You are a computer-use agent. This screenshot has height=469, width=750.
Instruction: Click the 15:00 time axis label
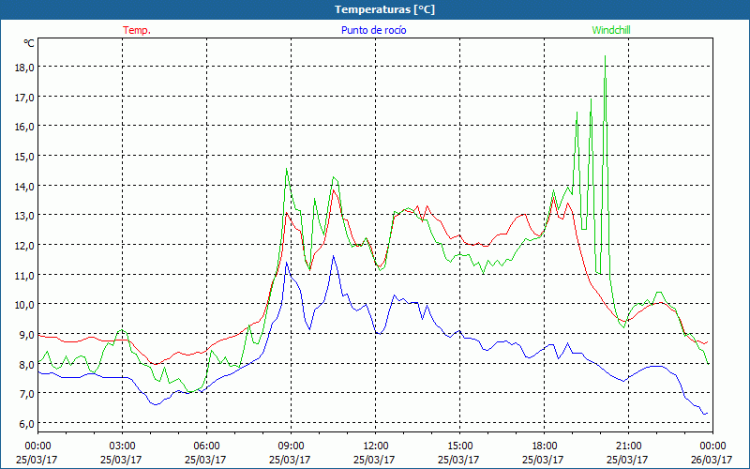[x=459, y=446]
